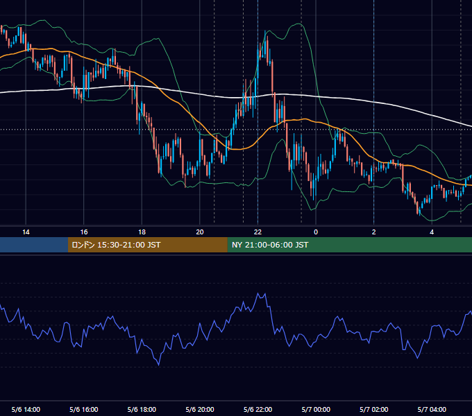The height and width of the screenshot is (416, 472).
Task: Click the 5/7 00:00 date label
Action: tap(316, 409)
